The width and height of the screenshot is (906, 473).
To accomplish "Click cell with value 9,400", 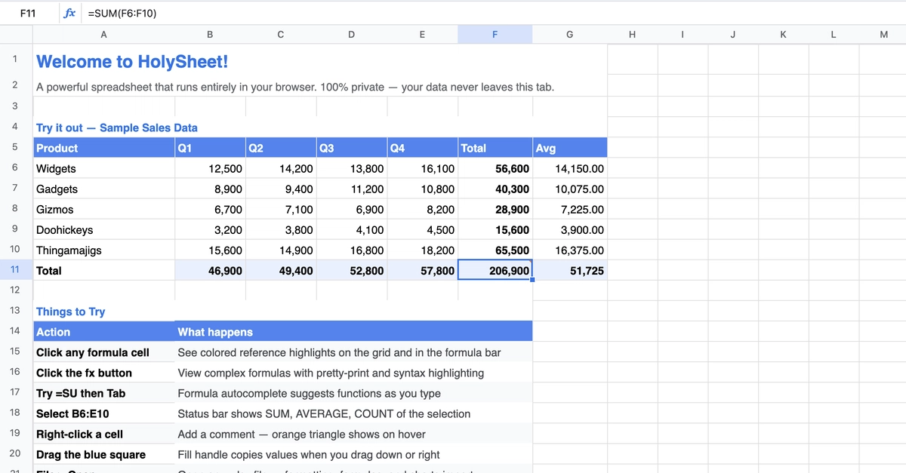I will (x=281, y=189).
